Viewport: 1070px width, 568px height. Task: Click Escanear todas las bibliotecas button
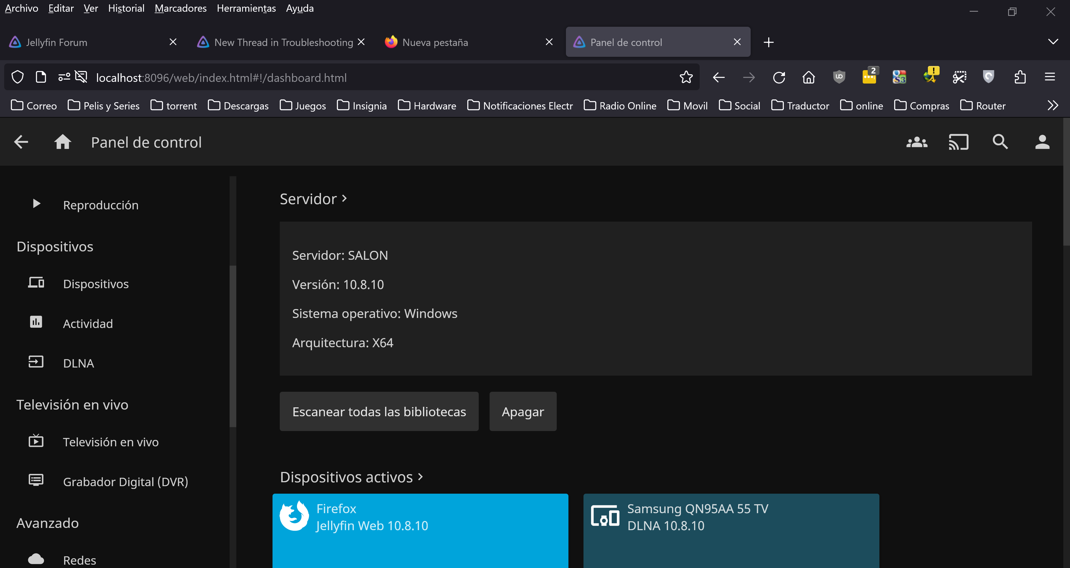379,412
